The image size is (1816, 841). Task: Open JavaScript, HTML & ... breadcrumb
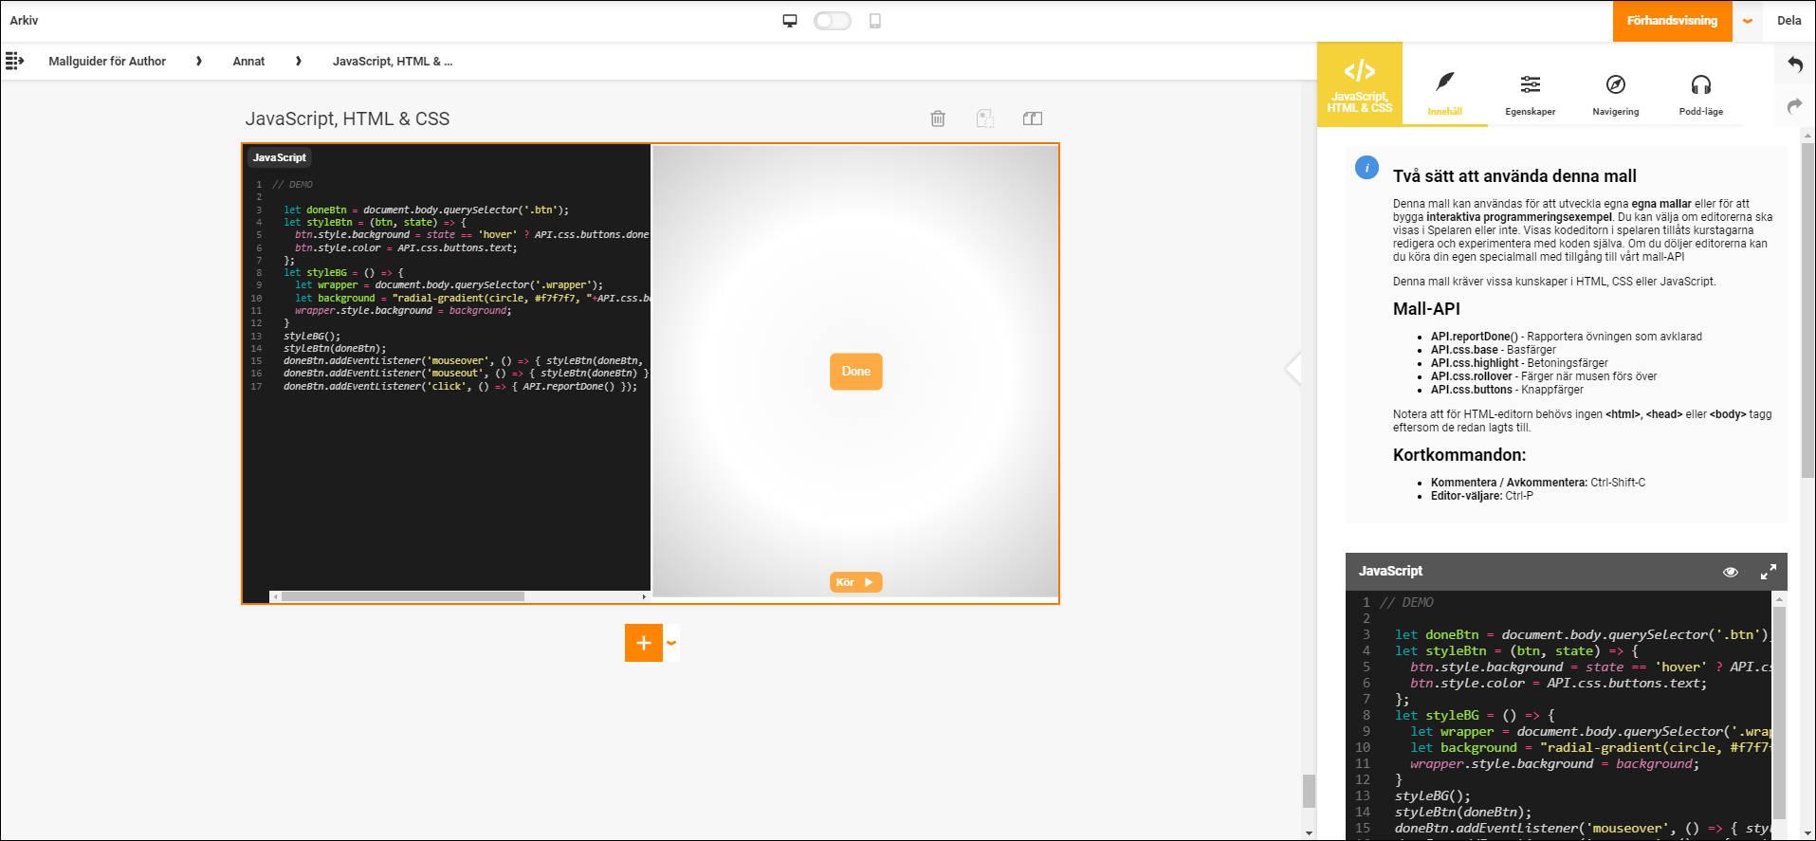coord(393,62)
